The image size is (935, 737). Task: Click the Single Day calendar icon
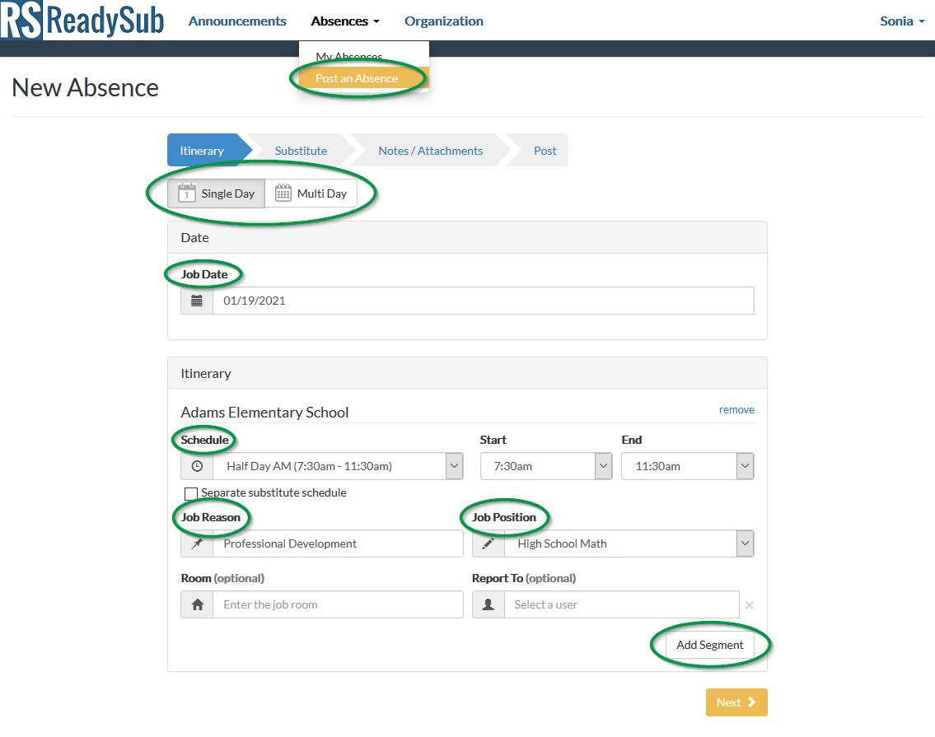188,193
